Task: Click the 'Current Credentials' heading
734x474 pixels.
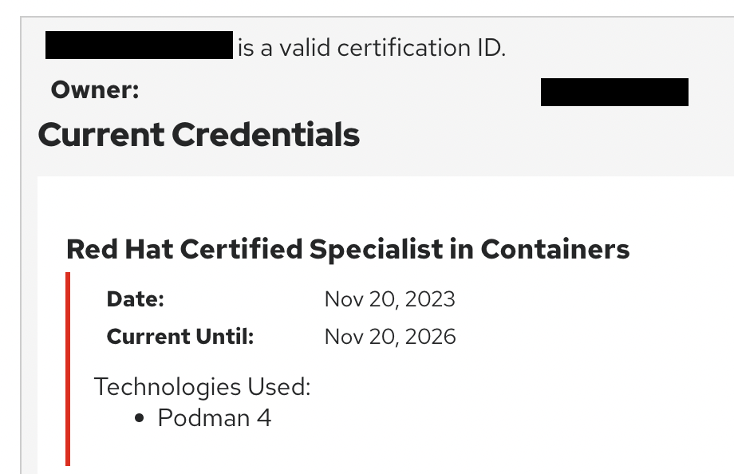Action: [x=199, y=135]
